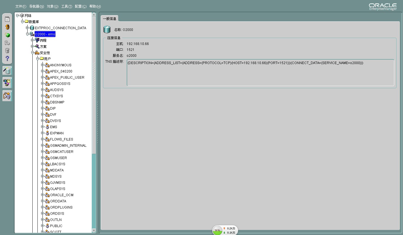Viewport: 403px width, 235px height.
Task: Expand the 方案 node
Action: click(32, 46)
